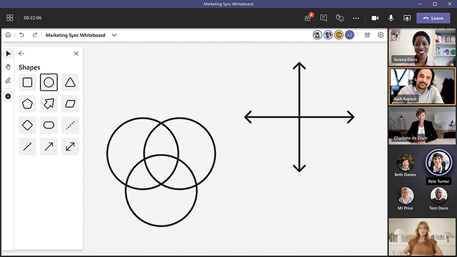Expand the Marketing Sync Whiteboard title dropdown
Screen dimensions: 457x257
point(114,35)
